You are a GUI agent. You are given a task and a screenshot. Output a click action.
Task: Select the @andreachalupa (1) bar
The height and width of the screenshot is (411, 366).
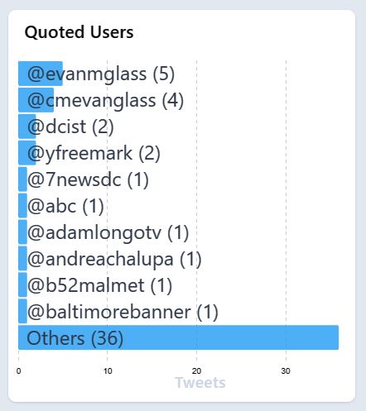(x=22, y=259)
